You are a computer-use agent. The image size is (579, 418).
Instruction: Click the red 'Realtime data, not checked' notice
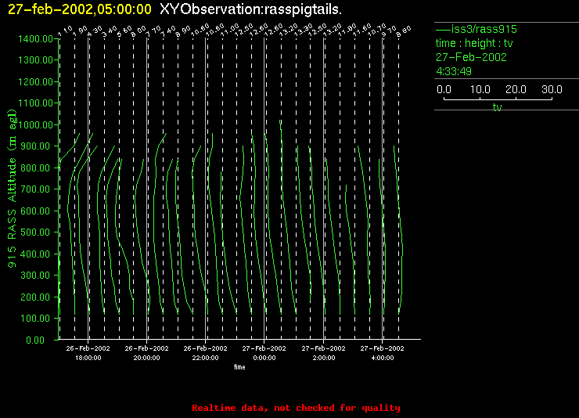(x=296, y=408)
